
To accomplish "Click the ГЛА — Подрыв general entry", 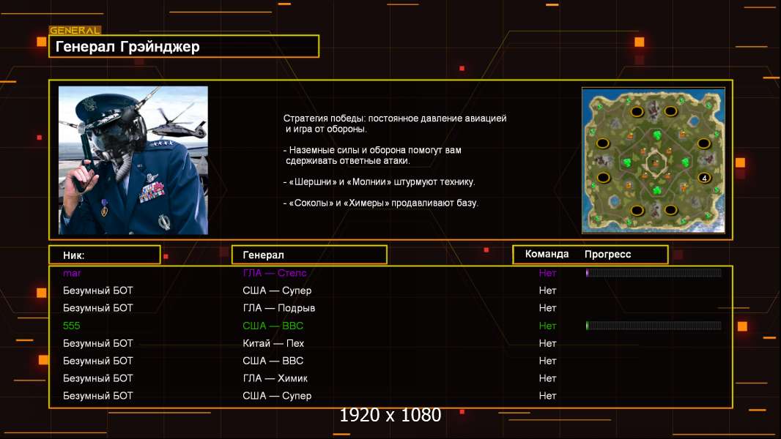I will (279, 308).
